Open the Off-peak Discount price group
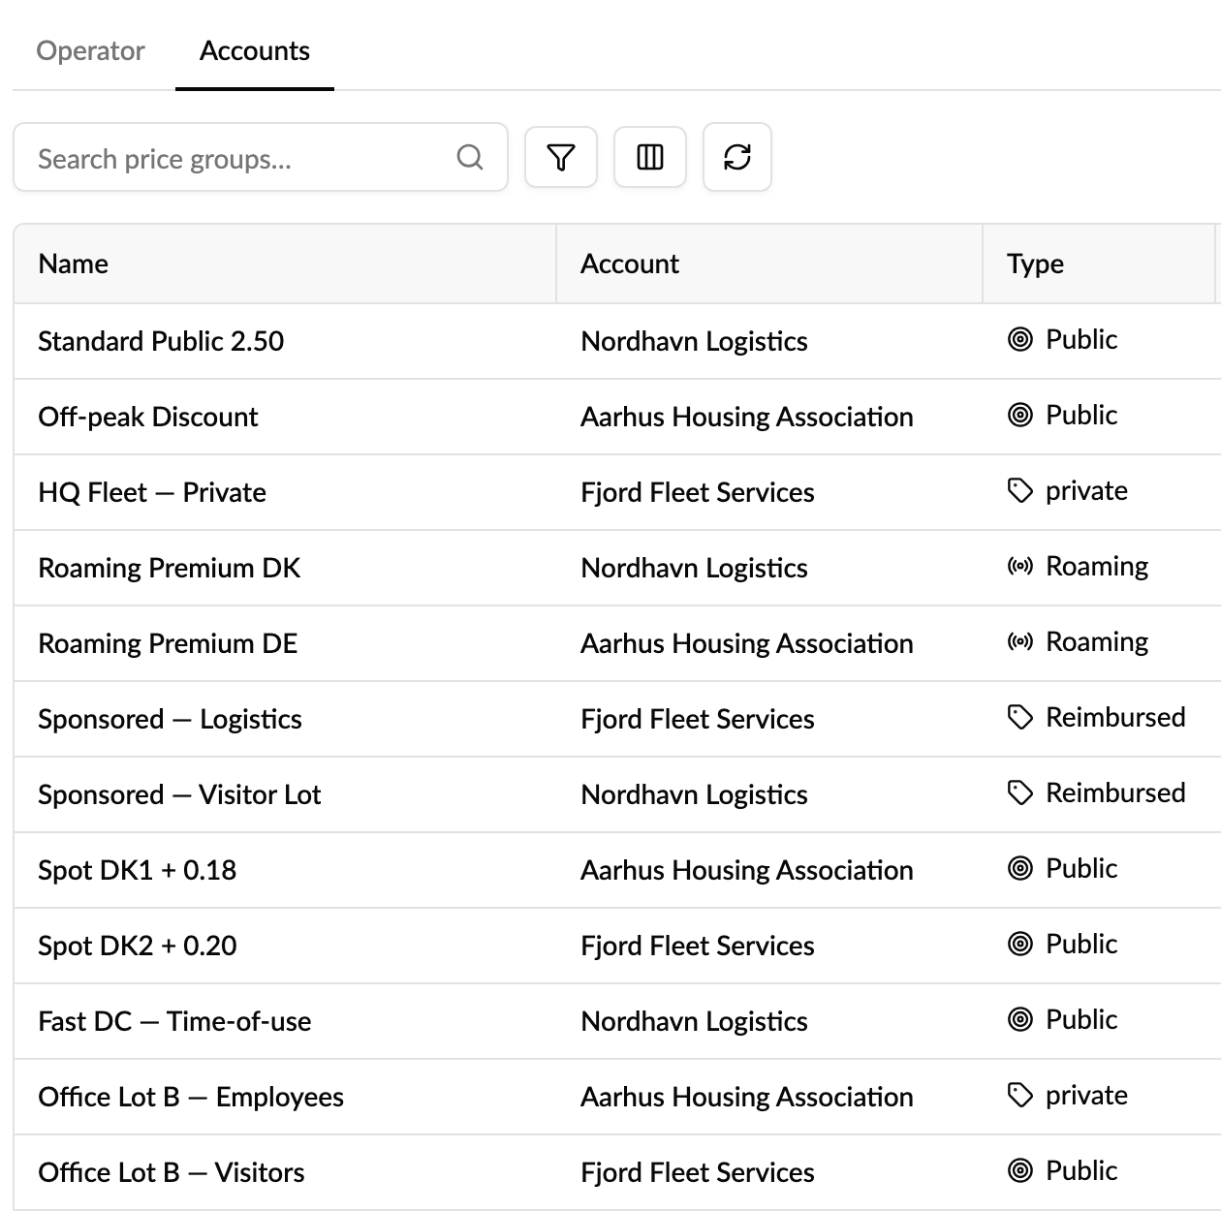Viewport: 1221px width, 1211px height. [148, 417]
